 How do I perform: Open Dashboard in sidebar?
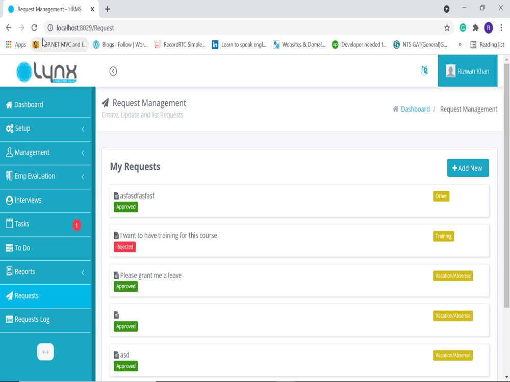(45, 105)
